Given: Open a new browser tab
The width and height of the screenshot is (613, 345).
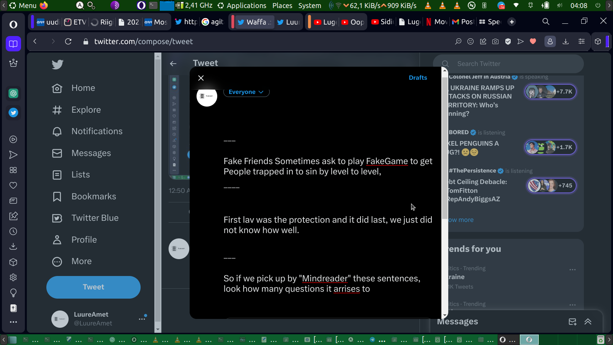Looking at the screenshot, I should coord(512,22).
